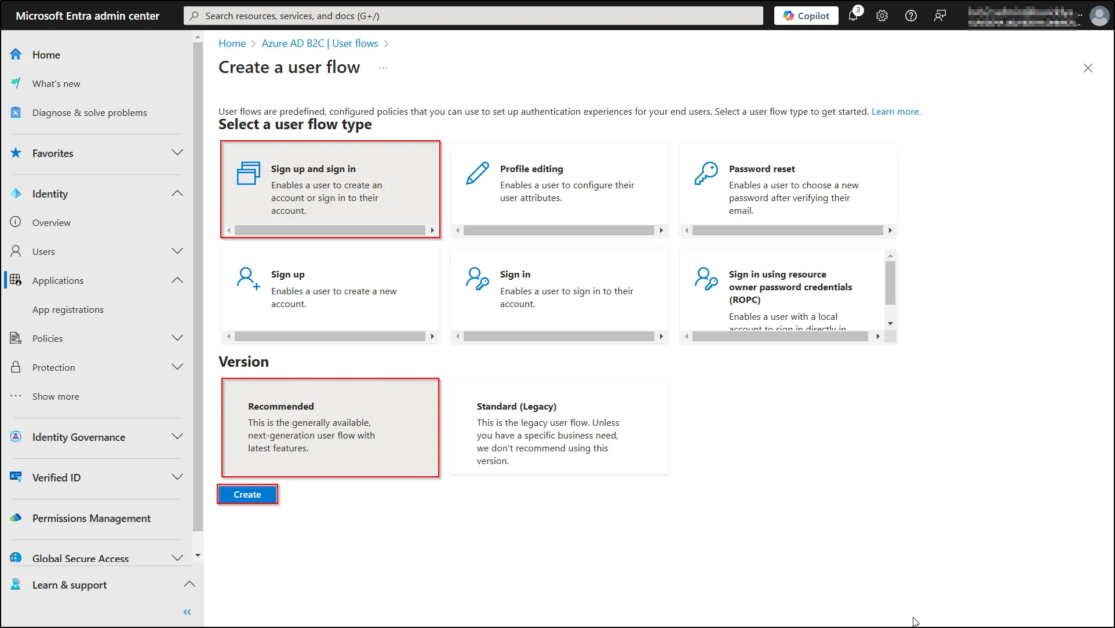Expand the Favorites section chevron
This screenshot has height=628, width=1115.
click(177, 153)
